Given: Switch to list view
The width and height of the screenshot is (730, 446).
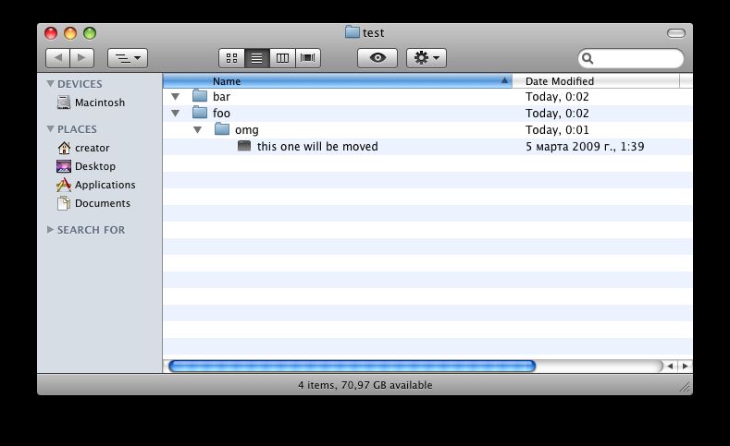Looking at the screenshot, I should point(256,58).
